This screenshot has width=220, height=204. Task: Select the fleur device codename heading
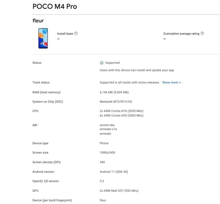coord(38,21)
